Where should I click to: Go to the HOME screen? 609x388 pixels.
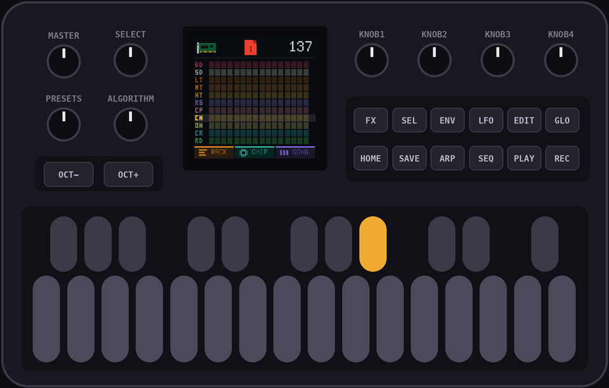(371, 158)
